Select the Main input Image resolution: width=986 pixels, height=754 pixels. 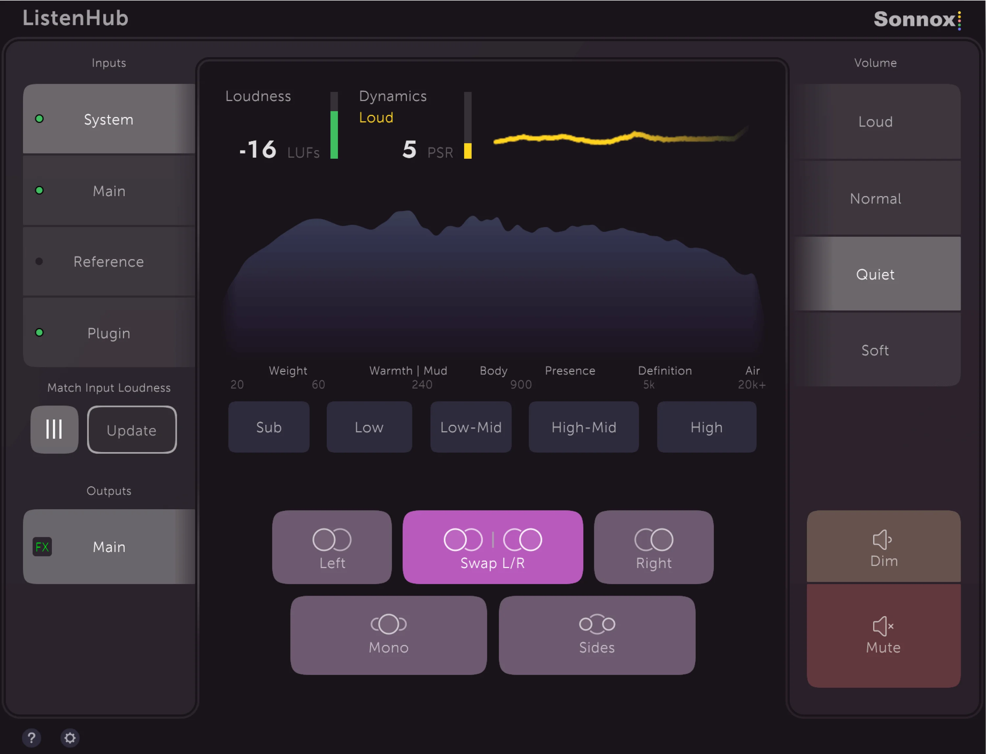pos(109,191)
